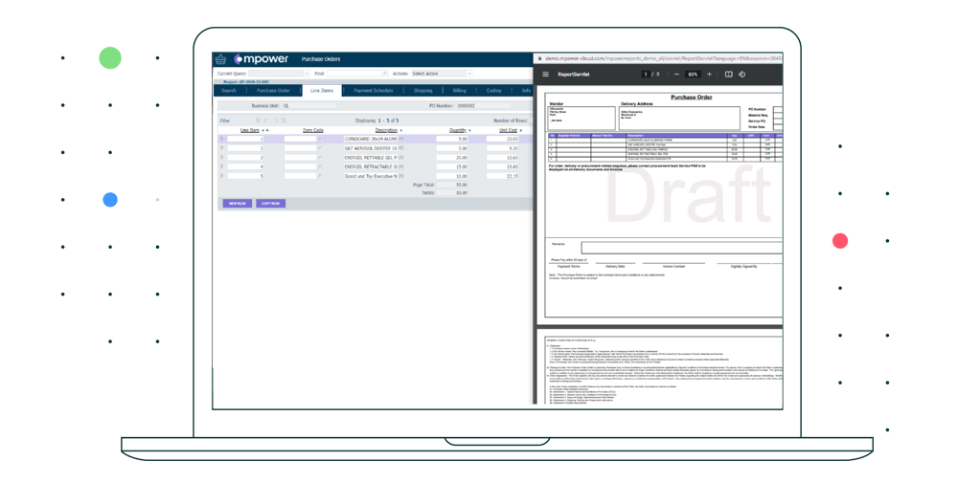Click the fit to page icon in PDF viewer

[x=728, y=75]
